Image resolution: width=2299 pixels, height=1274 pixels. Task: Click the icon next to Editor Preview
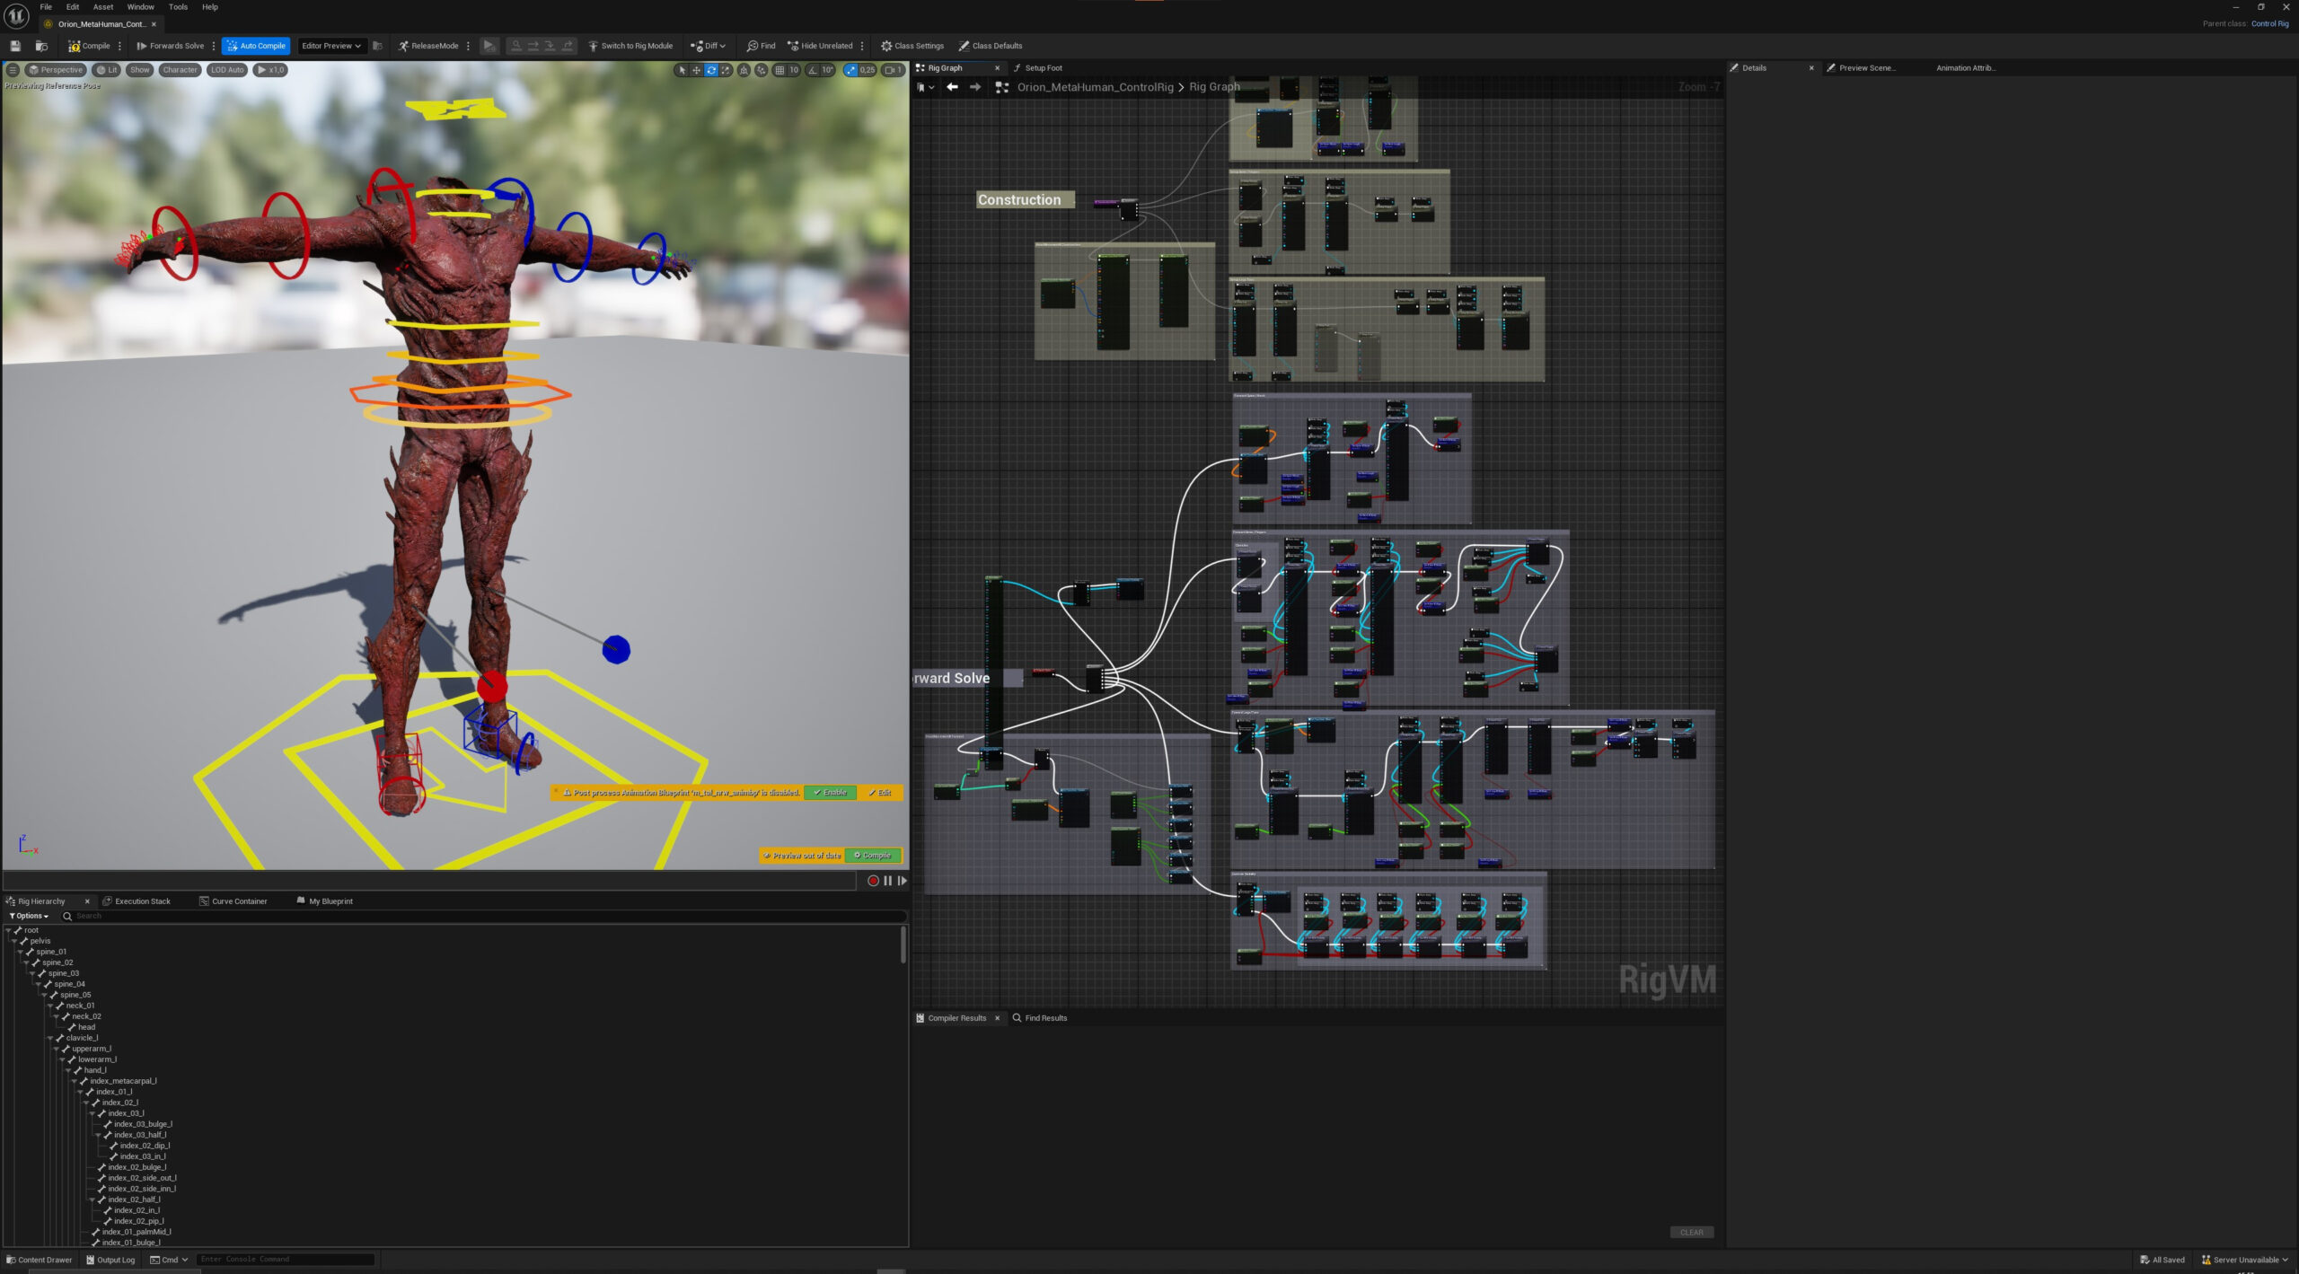[377, 46]
